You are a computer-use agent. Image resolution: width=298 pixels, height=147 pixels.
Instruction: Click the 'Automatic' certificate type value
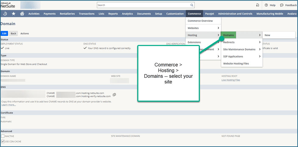tap(6, 121)
